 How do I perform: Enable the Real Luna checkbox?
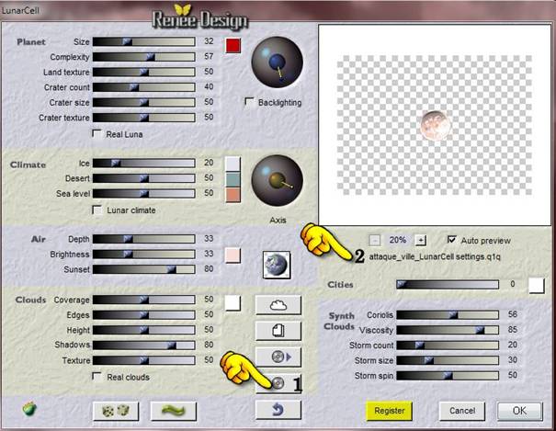pyautogui.click(x=96, y=133)
